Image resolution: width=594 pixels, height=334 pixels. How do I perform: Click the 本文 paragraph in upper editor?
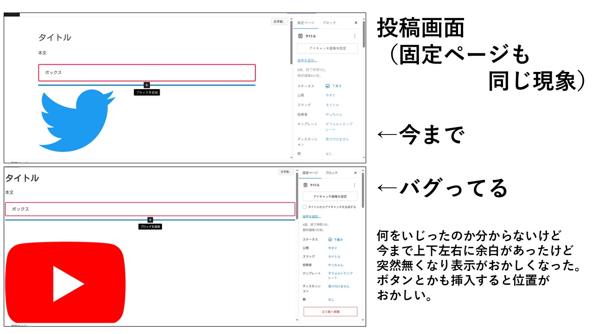click(42, 53)
